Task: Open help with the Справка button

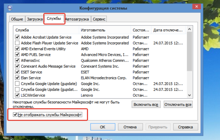Action: click(x=186, y=127)
